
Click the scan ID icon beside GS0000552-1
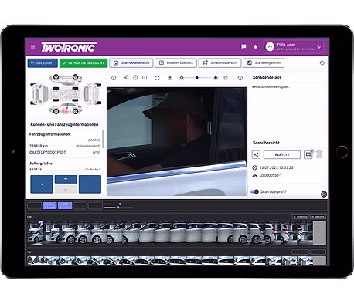pos(254,175)
